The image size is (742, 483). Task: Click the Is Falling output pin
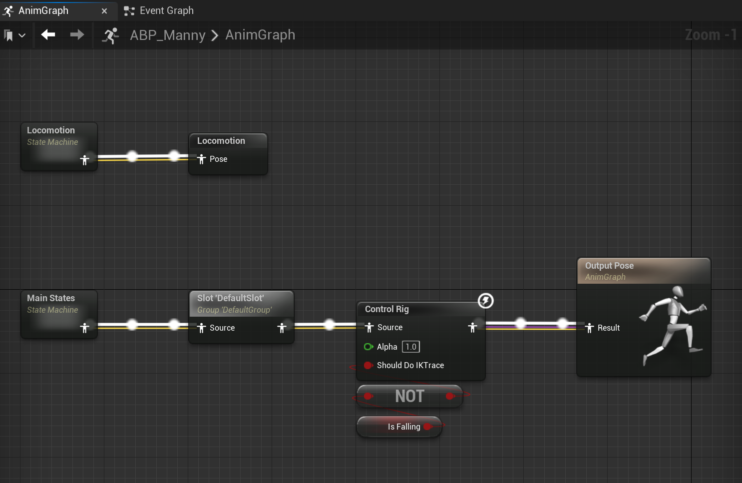point(427,427)
